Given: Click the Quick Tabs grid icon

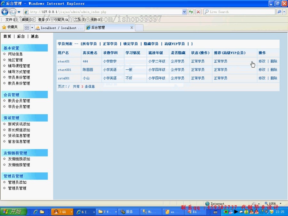Looking at the screenshot, I should [27, 28].
